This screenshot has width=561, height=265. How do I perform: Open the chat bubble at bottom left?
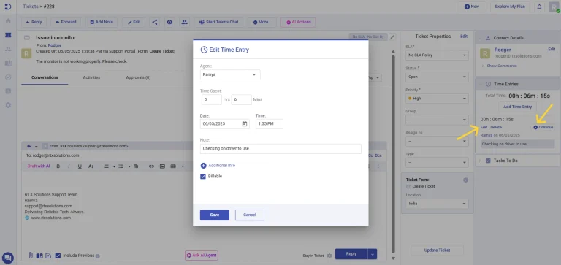coord(8,258)
